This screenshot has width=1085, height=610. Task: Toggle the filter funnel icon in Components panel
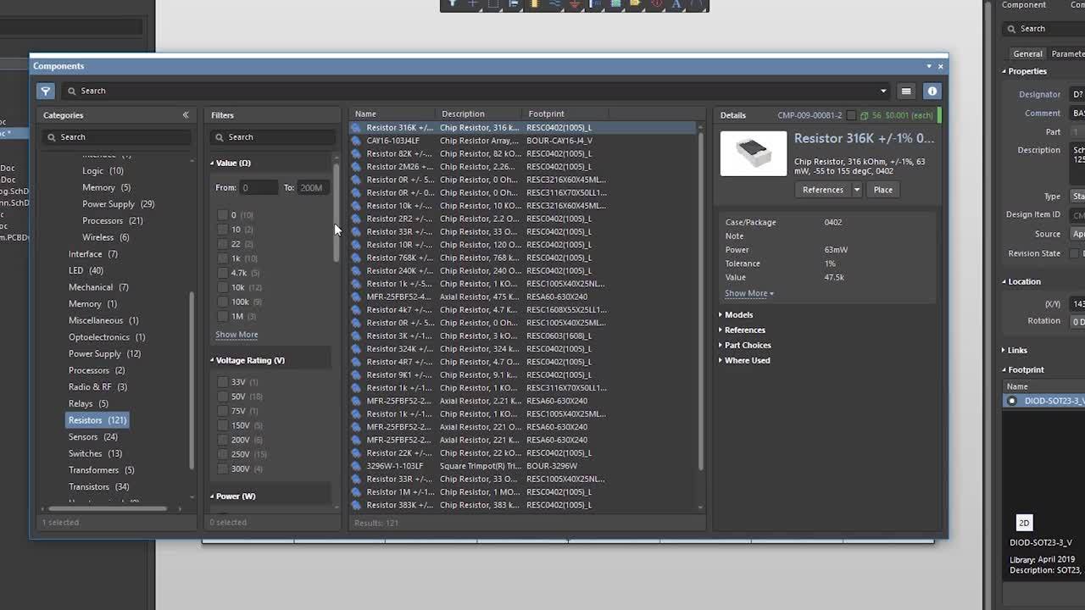pos(46,91)
